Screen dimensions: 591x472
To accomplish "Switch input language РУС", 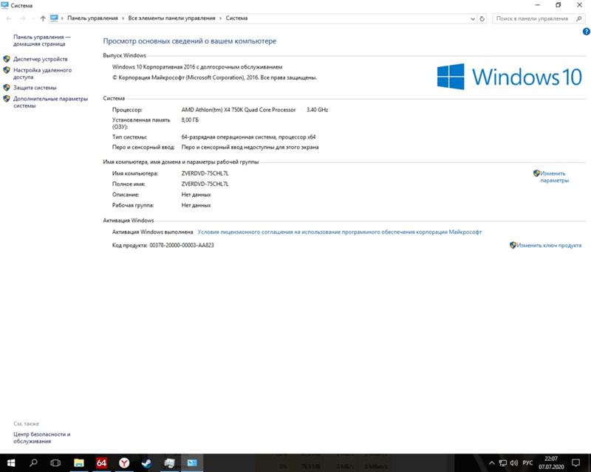I will [x=527, y=463].
